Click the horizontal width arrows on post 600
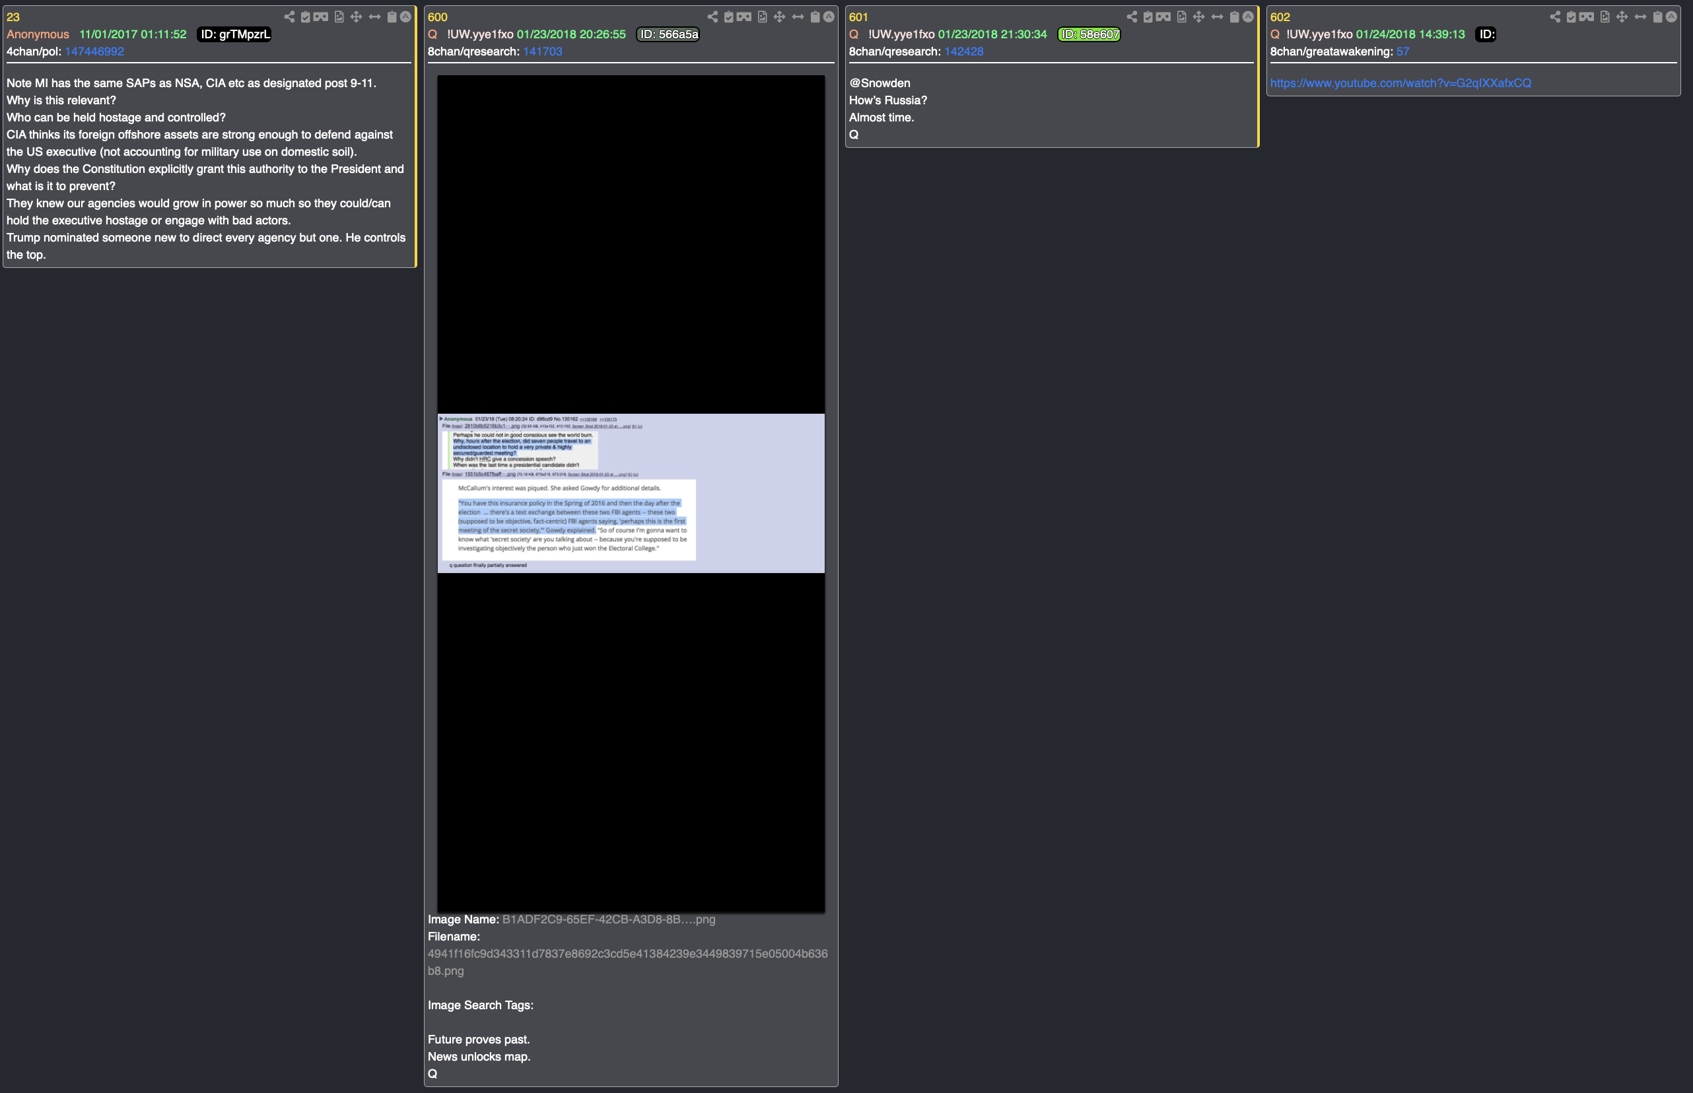Viewport: 1693px width, 1093px height. tap(798, 17)
